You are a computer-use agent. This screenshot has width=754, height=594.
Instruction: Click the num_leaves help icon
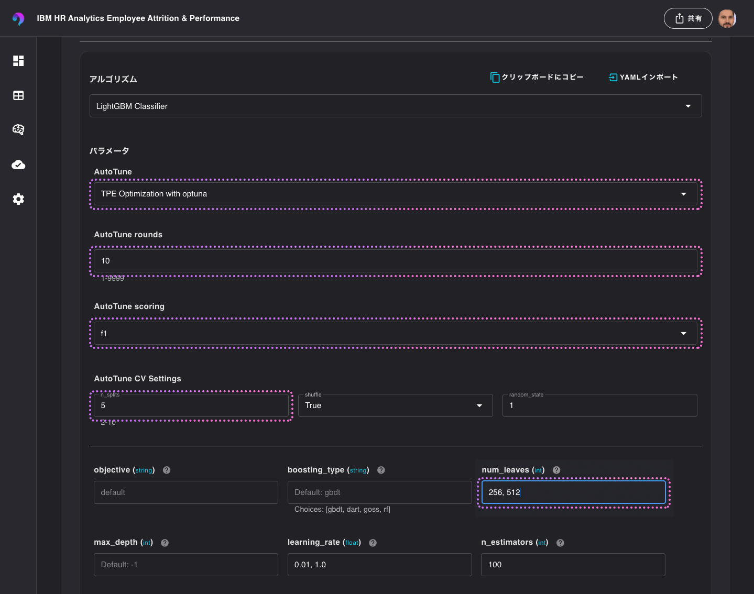pyautogui.click(x=556, y=470)
